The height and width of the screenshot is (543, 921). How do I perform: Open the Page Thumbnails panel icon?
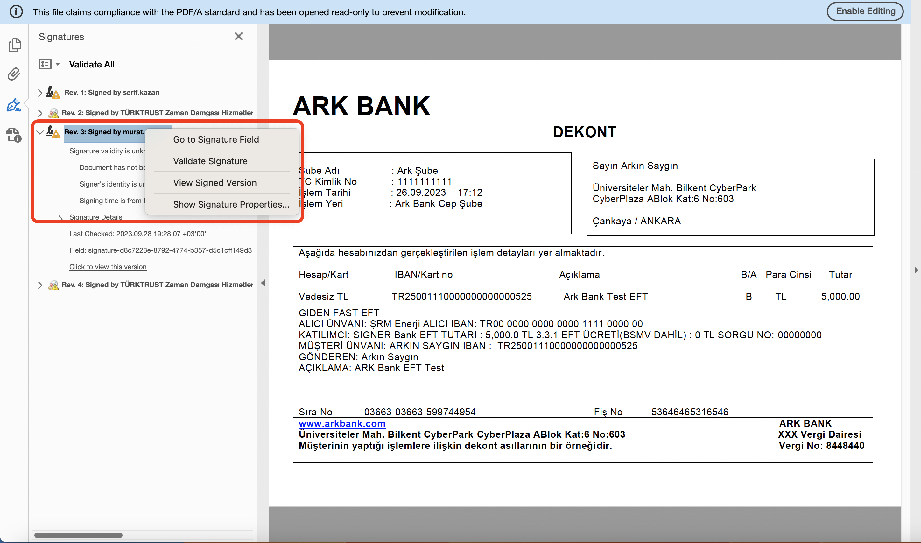point(15,45)
